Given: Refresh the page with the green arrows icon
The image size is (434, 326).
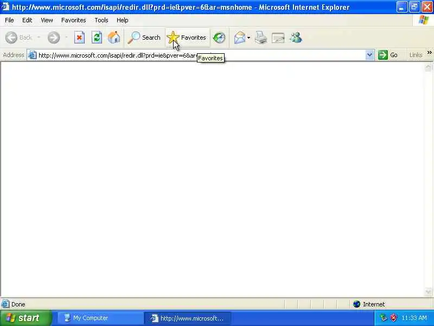Looking at the screenshot, I should click(97, 37).
